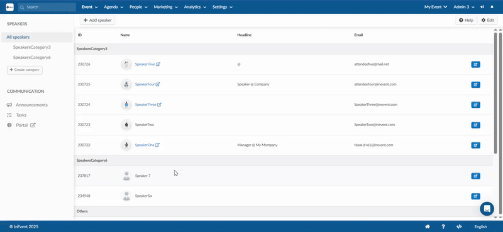Click the Edit button with gear

(x=488, y=20)
